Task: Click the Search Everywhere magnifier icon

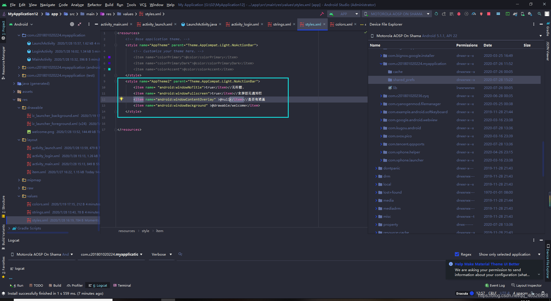Action: [x=539, y=14]
